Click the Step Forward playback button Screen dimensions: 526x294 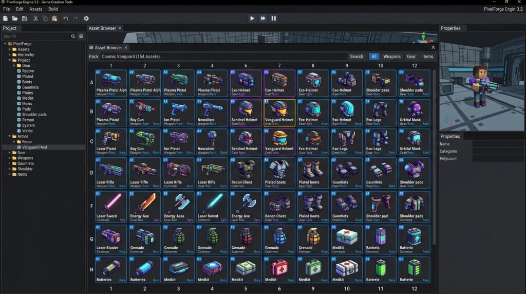[263, 19]
